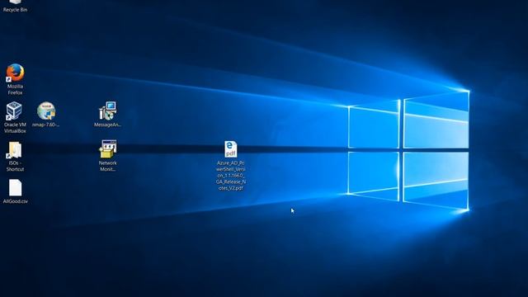Click the 'Oracle VM VirtualBox' label text
The image size is (528, 297).
point(15,128)
